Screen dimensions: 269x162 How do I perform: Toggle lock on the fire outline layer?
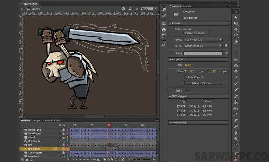click(x=63, y=149)
